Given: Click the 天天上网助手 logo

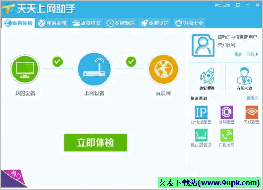Looking at the screenshot, I should (x=39, y=9).
